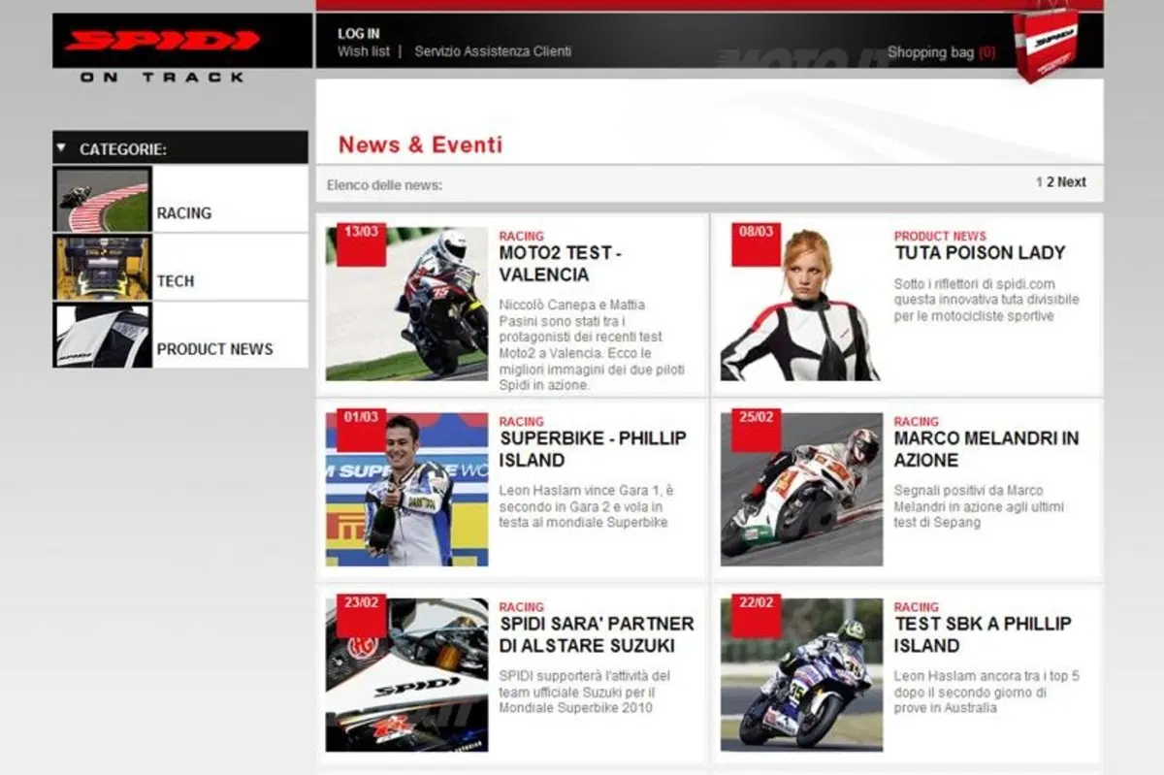Select the Tech category thumbnail

click(103, 268)
